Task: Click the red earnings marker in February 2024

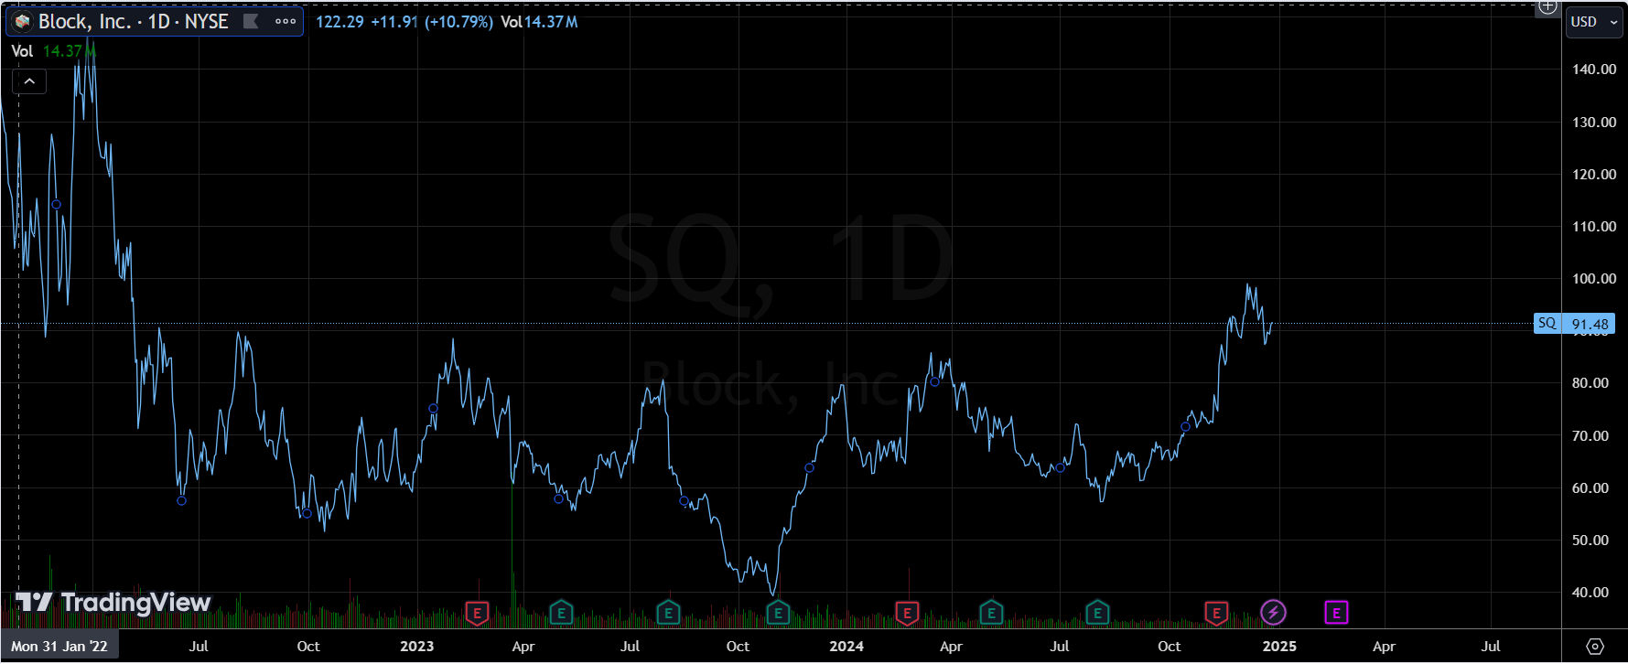Action: coord(907,613)
